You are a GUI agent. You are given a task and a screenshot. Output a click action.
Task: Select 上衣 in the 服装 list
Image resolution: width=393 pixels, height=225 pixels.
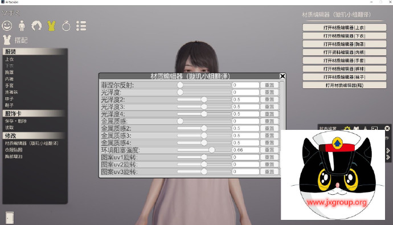pos(9,59)
